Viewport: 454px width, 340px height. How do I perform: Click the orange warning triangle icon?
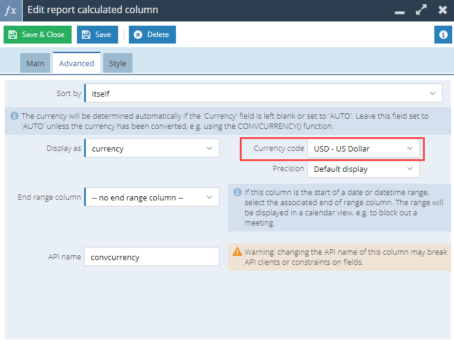pos(237,252)
